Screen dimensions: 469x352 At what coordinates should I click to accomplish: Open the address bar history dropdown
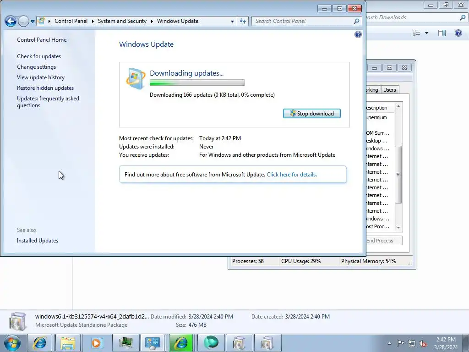232,21
